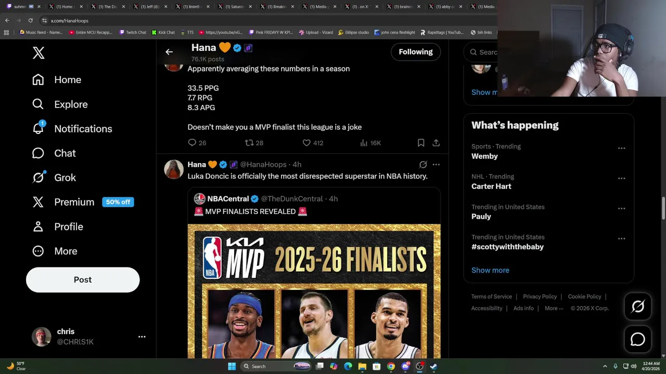666x374 pixels.
Task: Open the MVP Finalists image
Action: coord(314,291)
